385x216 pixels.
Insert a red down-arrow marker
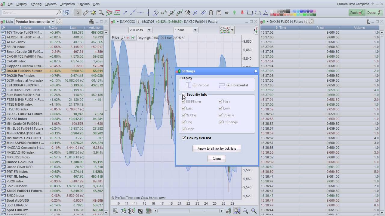(242, 13)
